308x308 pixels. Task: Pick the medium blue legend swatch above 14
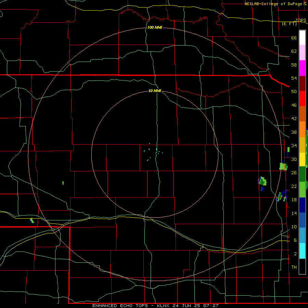[x=302, y=220]
